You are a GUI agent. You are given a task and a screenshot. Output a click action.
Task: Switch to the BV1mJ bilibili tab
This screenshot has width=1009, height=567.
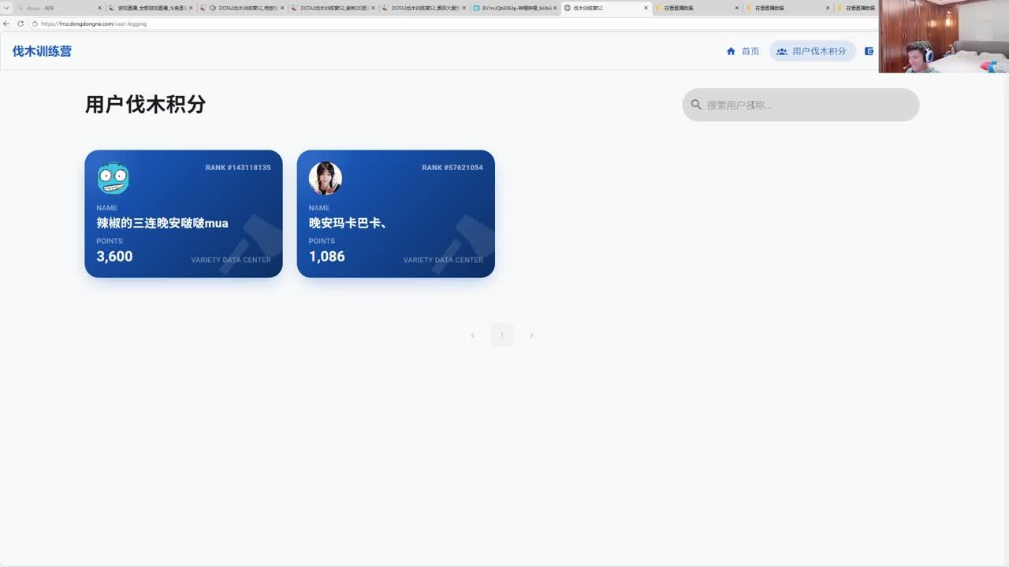coord(515,8)
